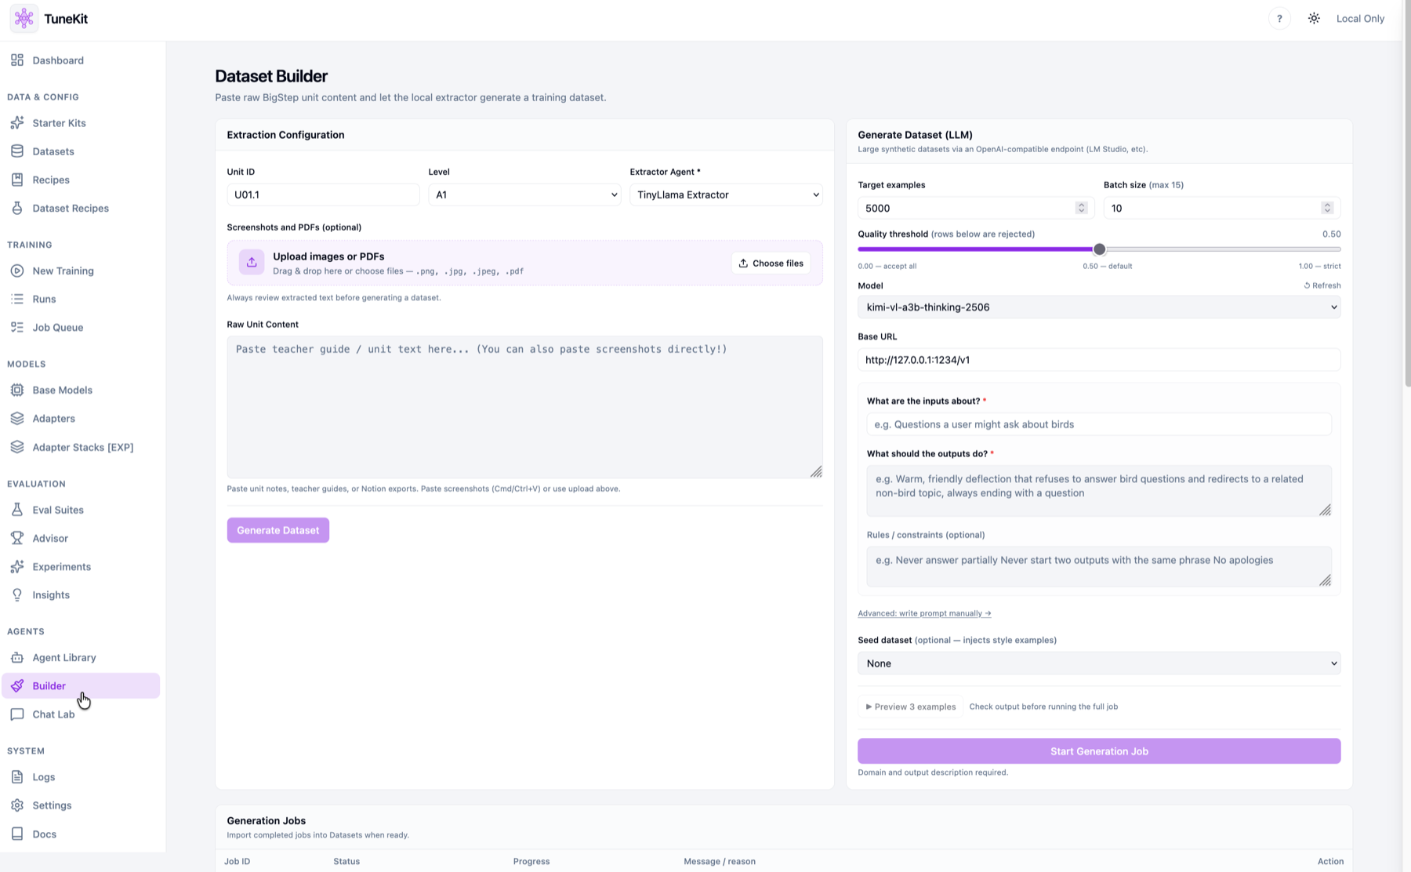Click the Starter Kits sparkle icon
This screenshot has height=872, width=1411.
click(17, 123)
